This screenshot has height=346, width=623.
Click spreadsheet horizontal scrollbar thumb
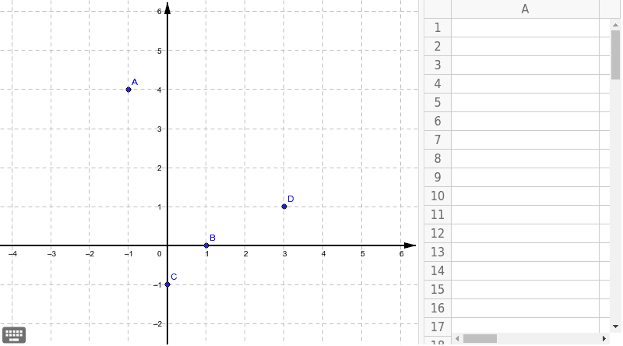click(x=480, y=338)
